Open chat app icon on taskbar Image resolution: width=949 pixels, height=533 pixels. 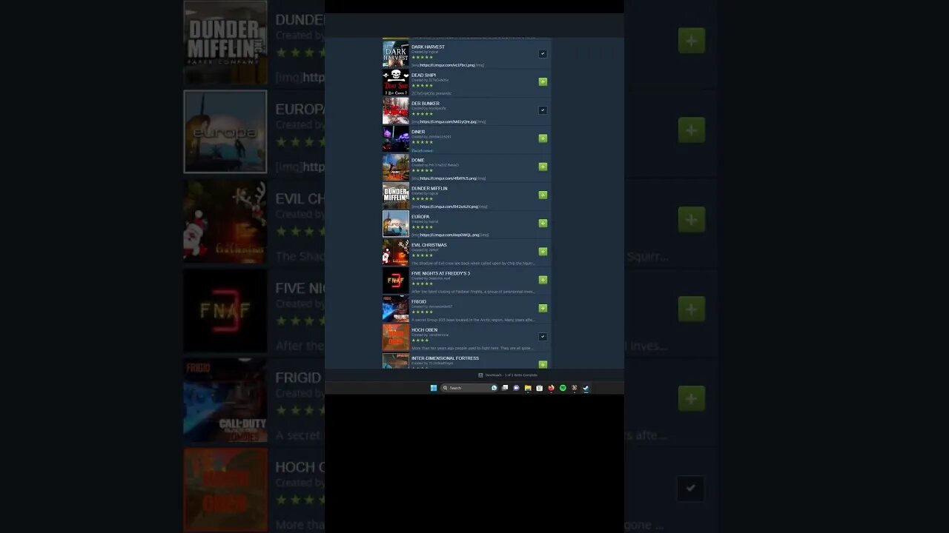click(516, 388)
